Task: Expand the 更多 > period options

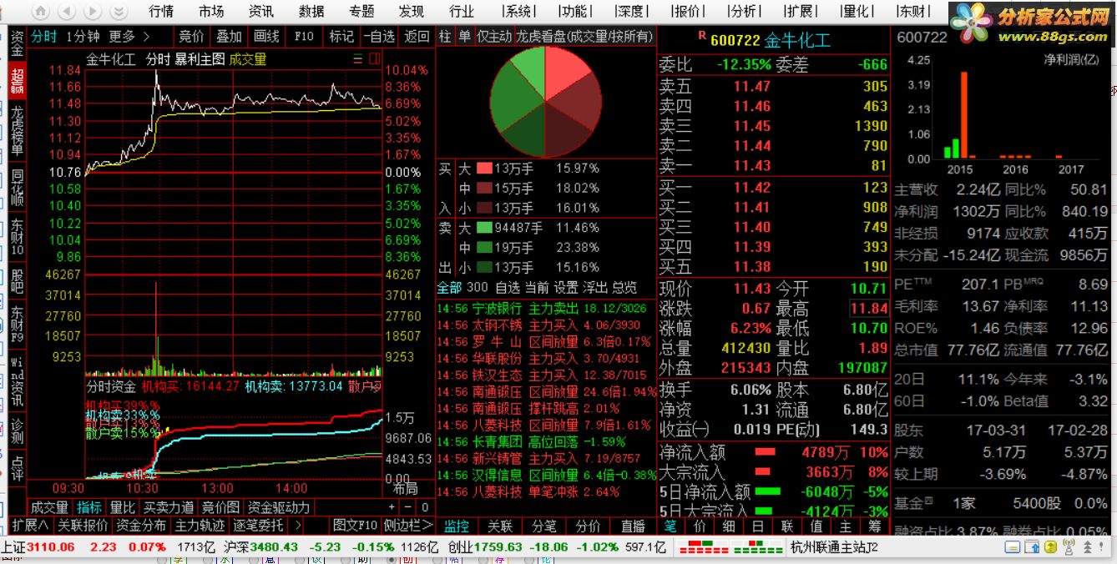Action: pyautogui.click(x=129, y=37)
